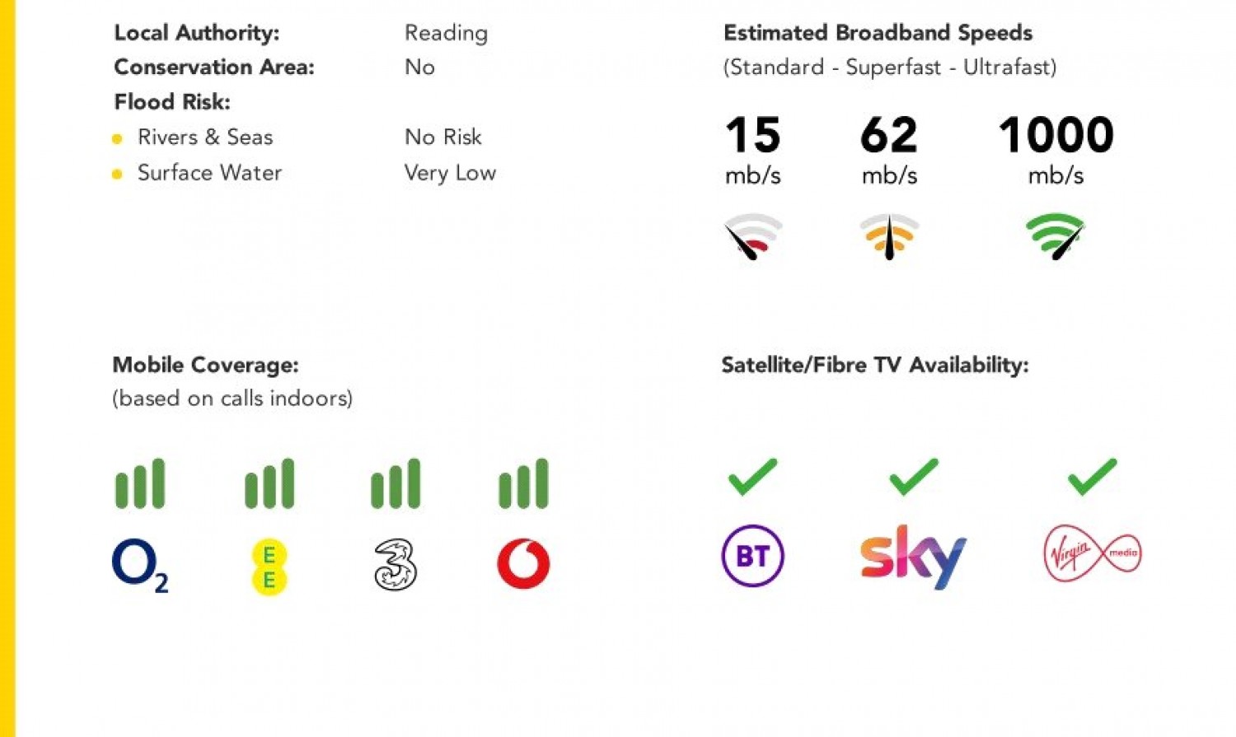Click the Mobile Coverage heading
Viewport: 1236px width, 737px height.
pos(205,365)
